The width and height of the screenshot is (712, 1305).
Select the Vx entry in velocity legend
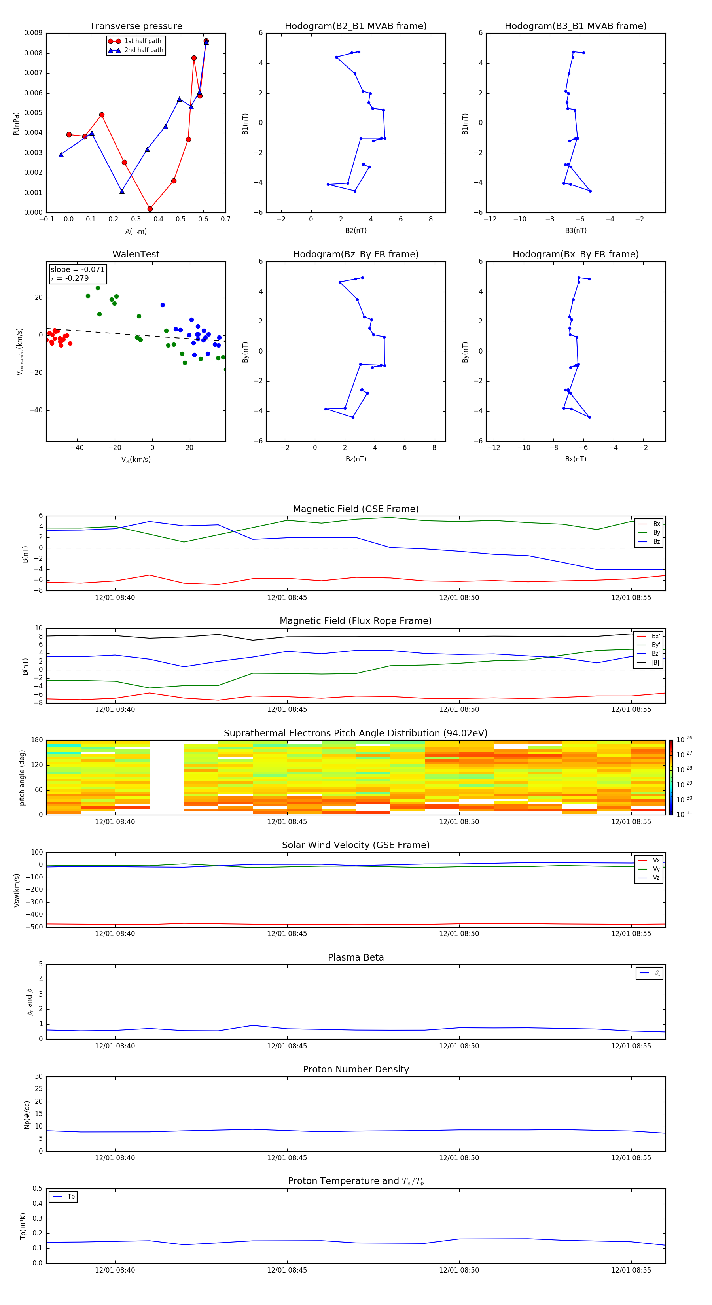tap(649, 860)
